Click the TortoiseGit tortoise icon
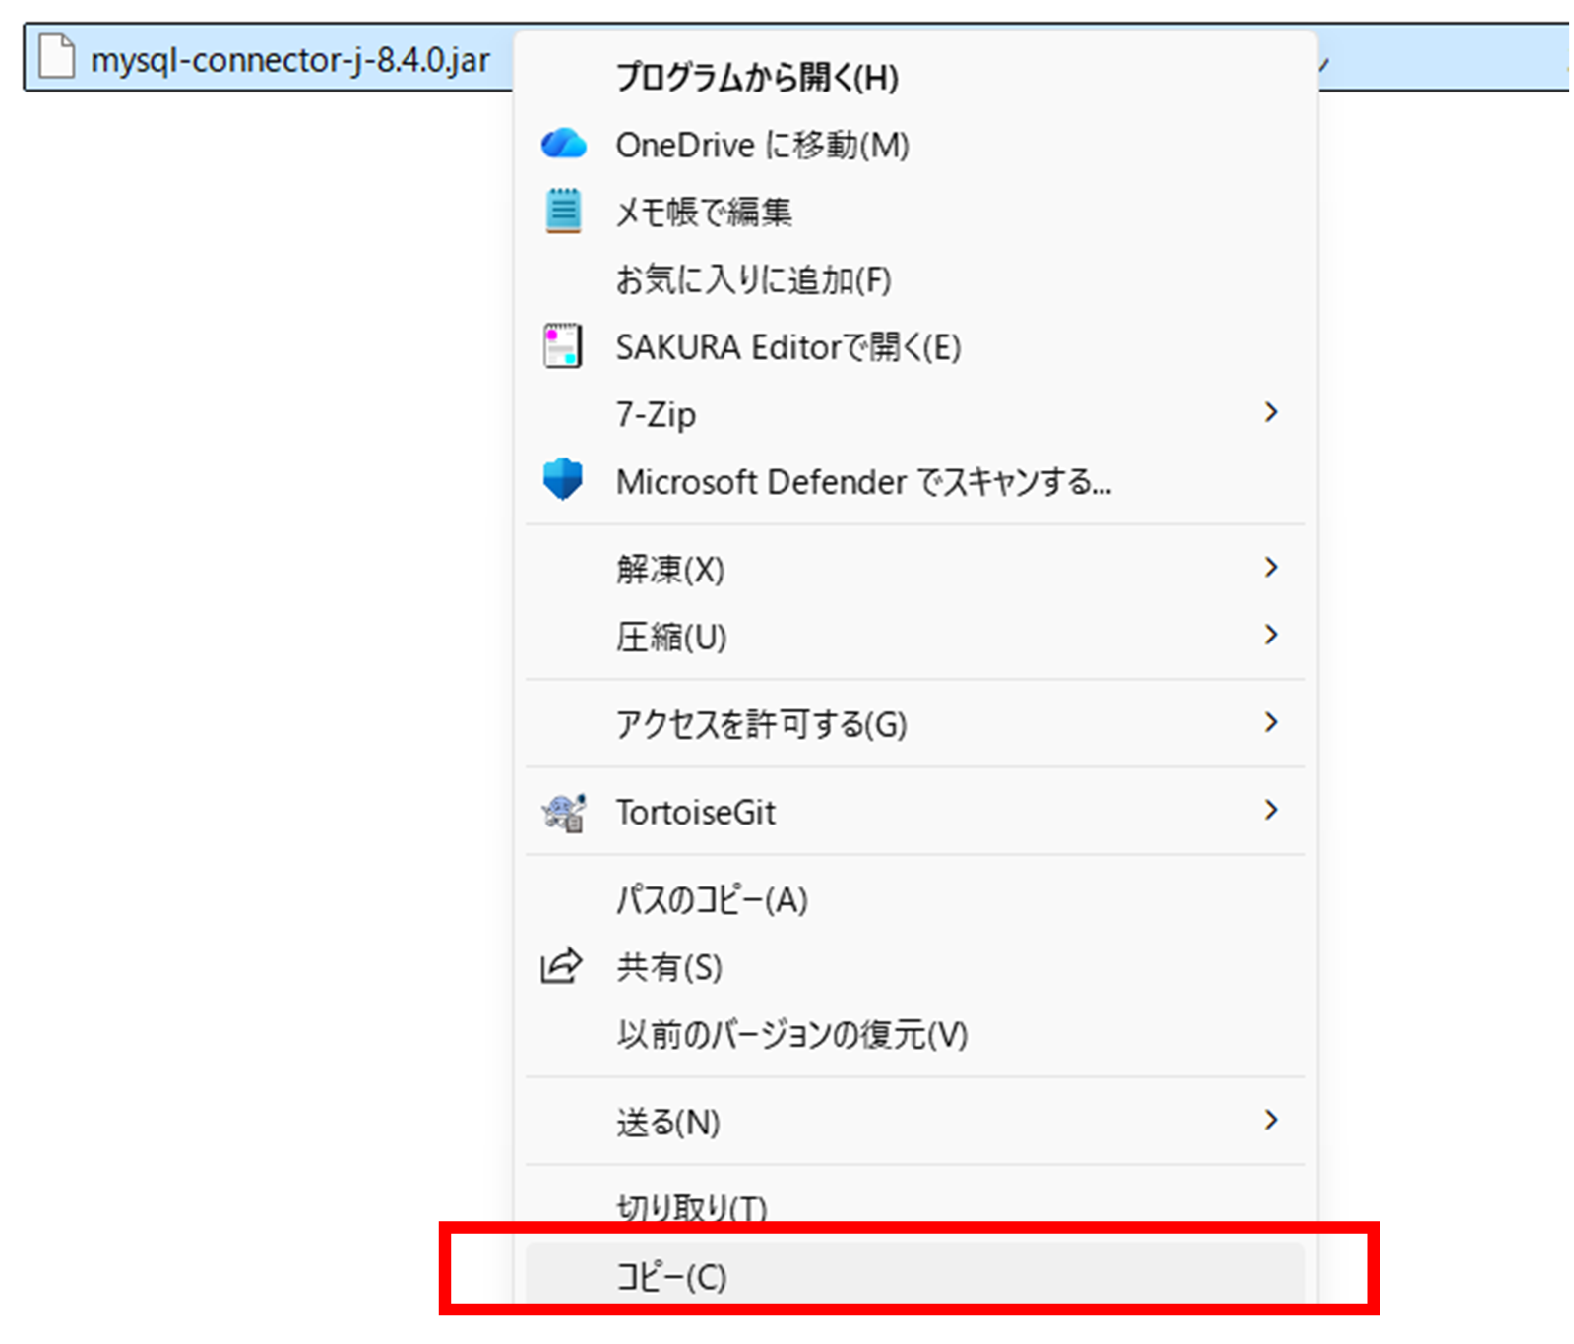This screenshot has width=1574, height=1344. pos(563,812)
